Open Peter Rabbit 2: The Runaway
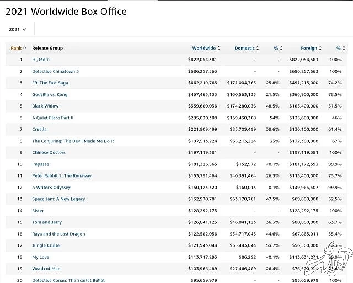The image size is (353, 283). pos(62,175)
